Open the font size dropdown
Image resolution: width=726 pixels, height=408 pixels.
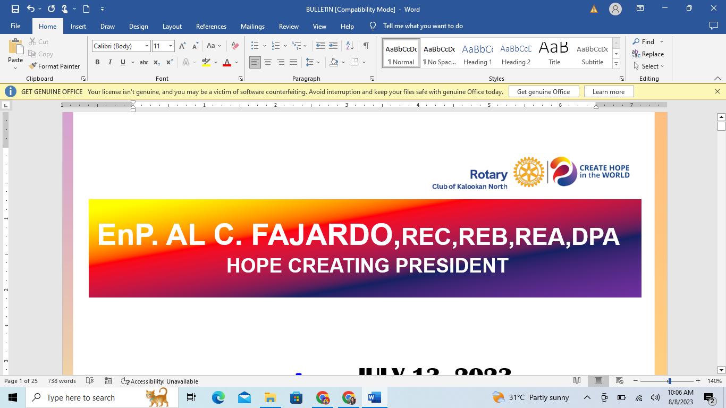point(171,46)
